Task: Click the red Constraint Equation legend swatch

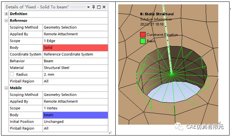Action: (x=143, y=35)
